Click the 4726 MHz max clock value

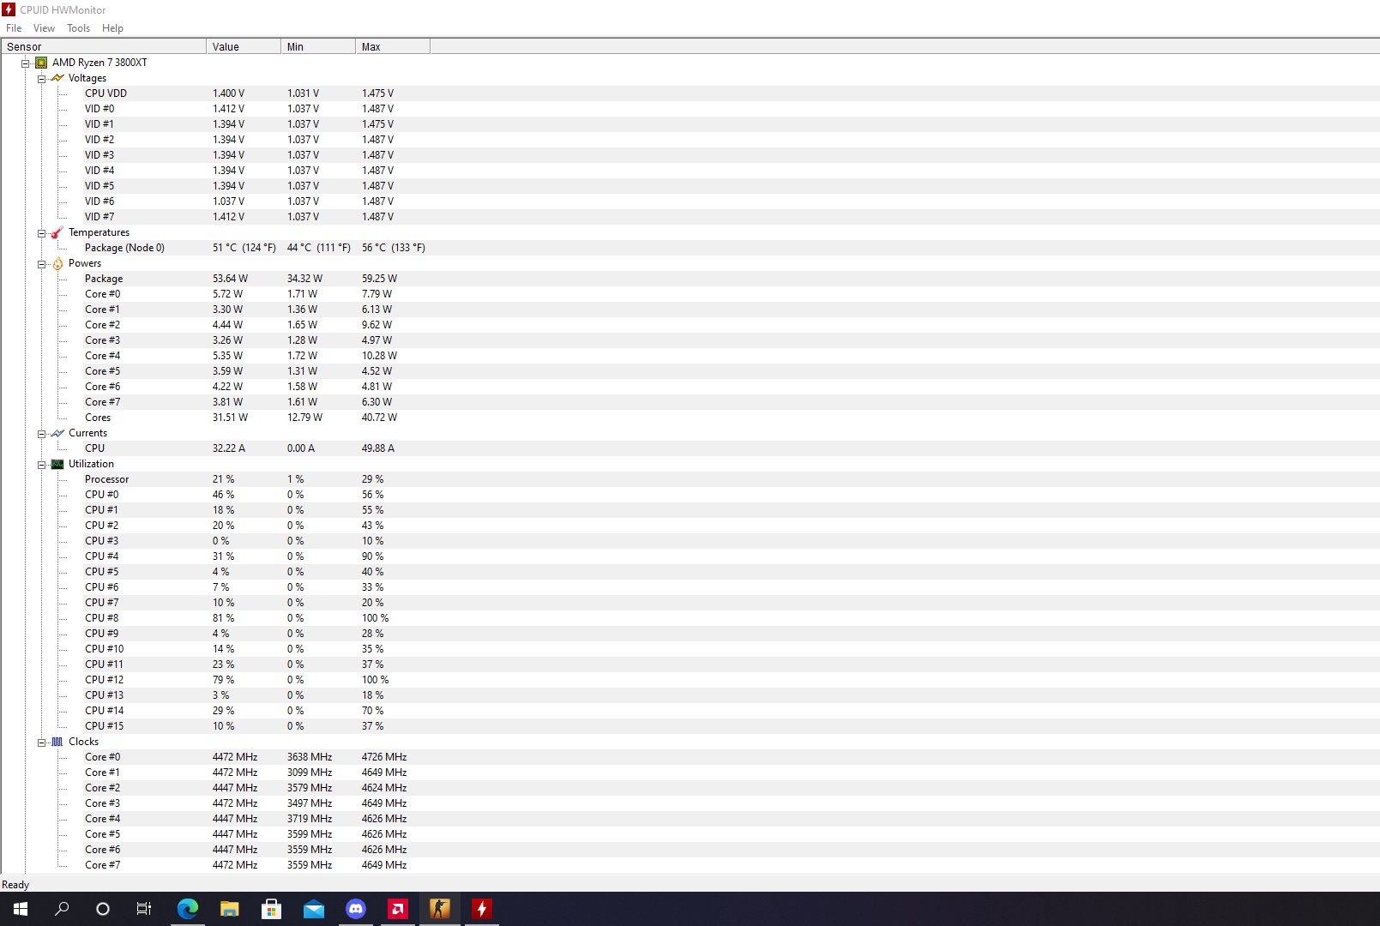pyautogui.click(x=384, y=757)
